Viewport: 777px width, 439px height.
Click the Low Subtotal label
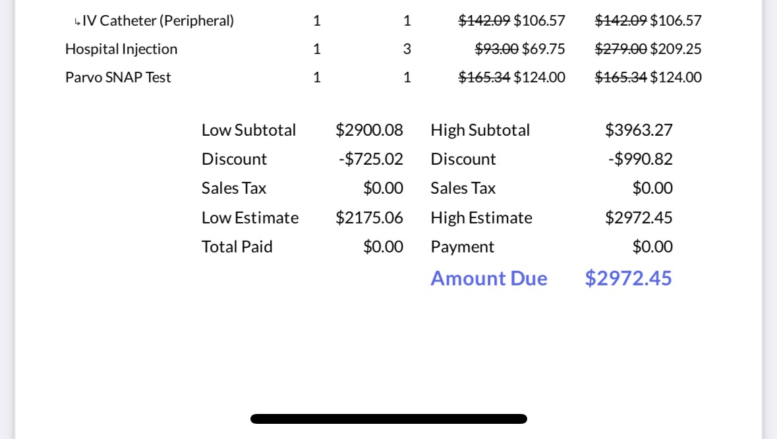pyautogui.click(x=248, y=131)
